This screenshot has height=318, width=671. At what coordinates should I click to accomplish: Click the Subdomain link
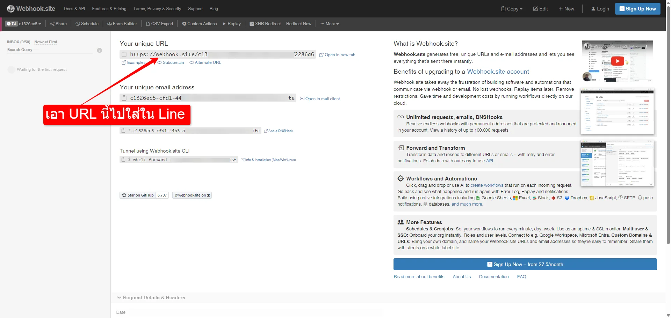(171, 62)
